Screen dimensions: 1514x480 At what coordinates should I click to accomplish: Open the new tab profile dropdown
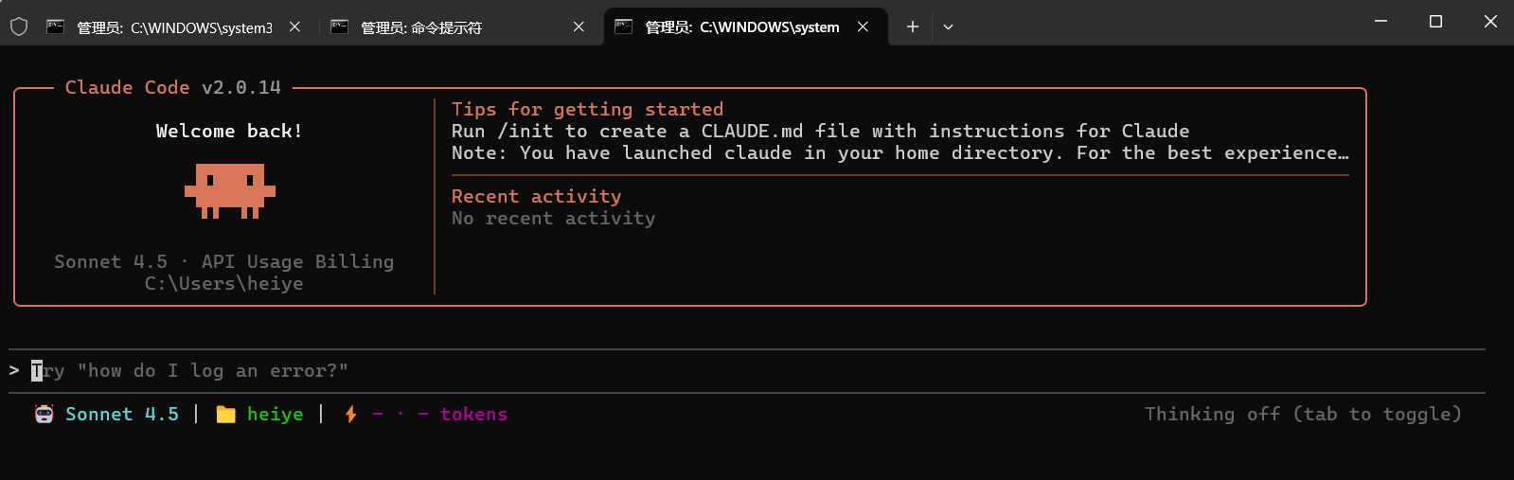[x=948, y=27]
